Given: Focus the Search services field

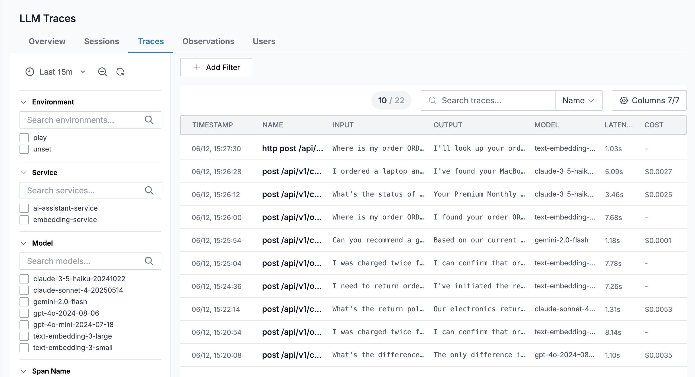Looking at the screenshot, I should (90, 191).
